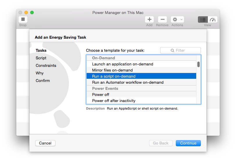Select "Mirror files on-demand" template
The height and width of the screenshot is (159, 236).
(141, 70)
